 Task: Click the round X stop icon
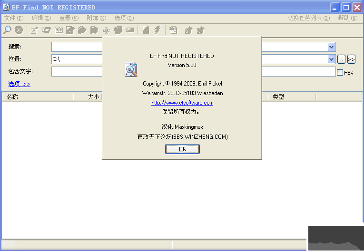pos(19,30)
